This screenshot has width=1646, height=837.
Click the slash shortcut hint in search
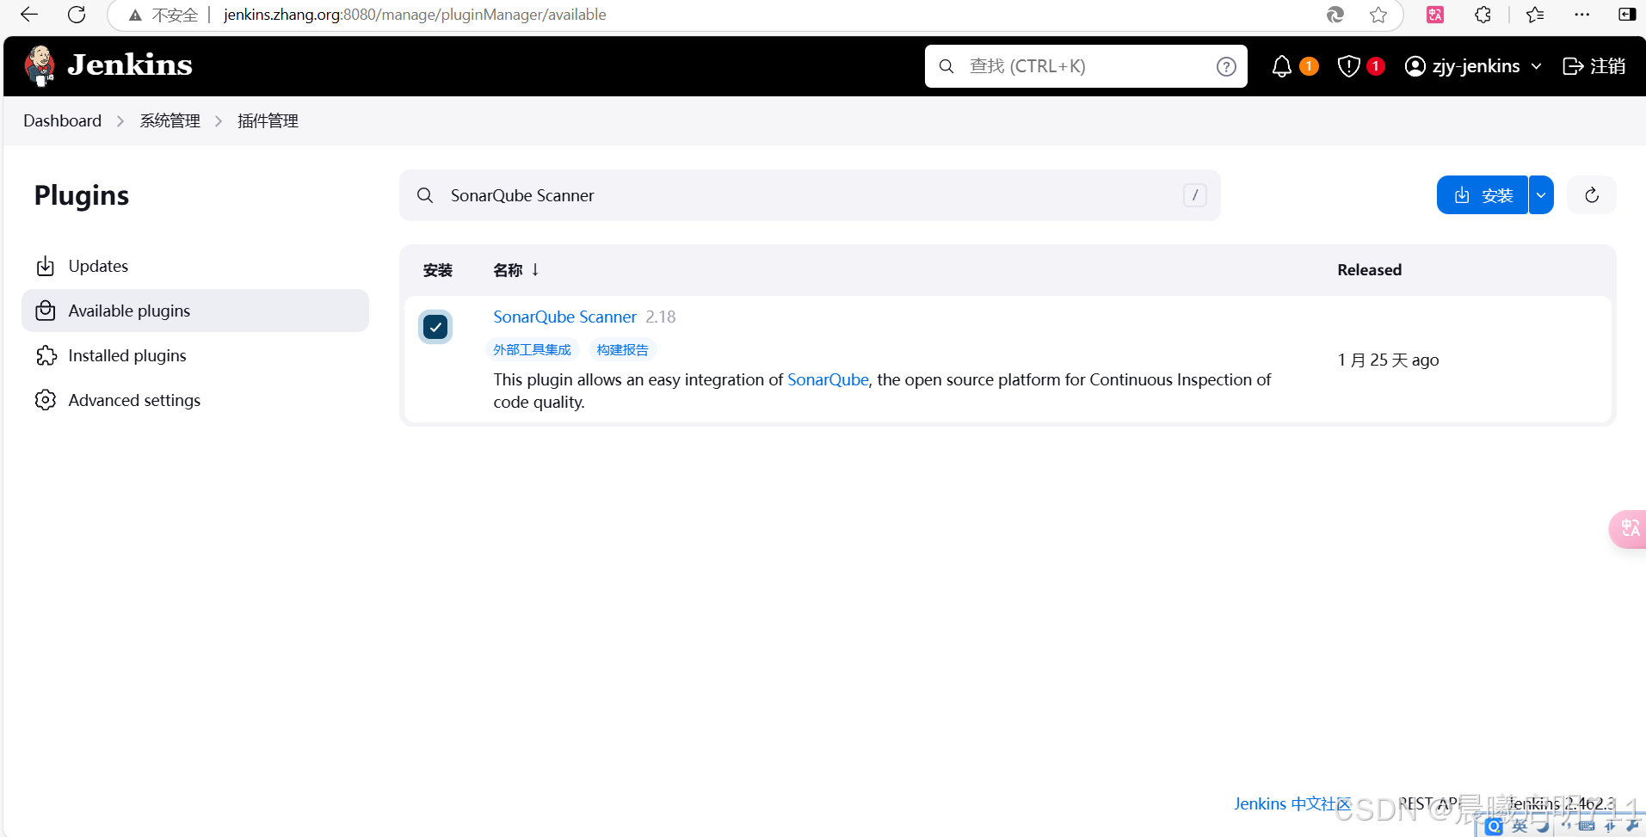(x=1194, y=195)
